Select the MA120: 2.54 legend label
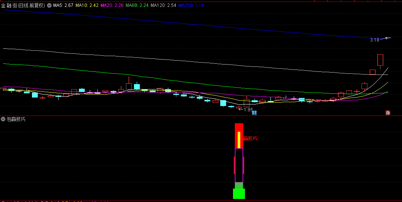The width and height of the screenshot is (402, 202). (x=163, y=5)
